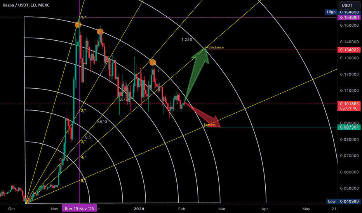Click the 0.080000 price axis tick
This screenshot has width=362, height=213.
point(349,139)
